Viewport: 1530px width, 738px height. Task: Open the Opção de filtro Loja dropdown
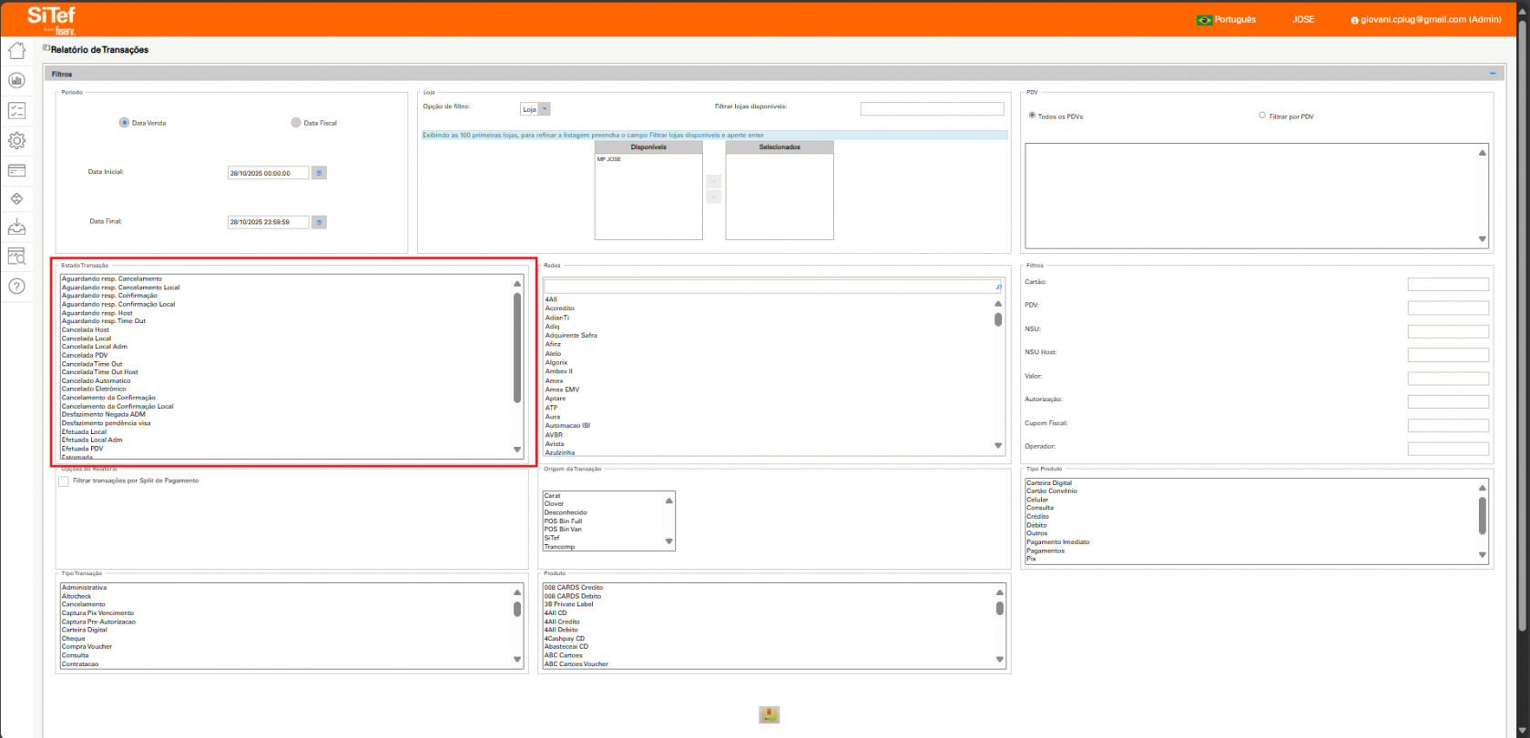click(535, 109)
